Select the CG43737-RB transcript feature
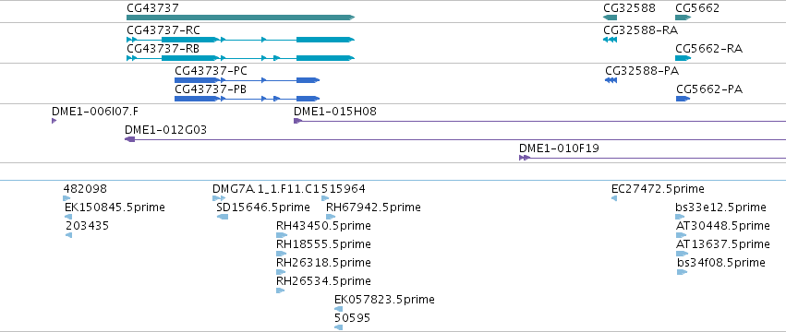The height and width of the screenshot is (332, 786). pyautogui.click(x=241, y=58)
